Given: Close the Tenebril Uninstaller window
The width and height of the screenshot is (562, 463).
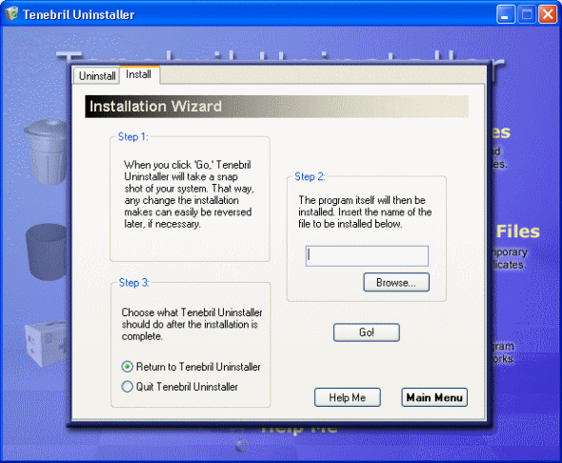Looking at the screenshot, I should [548, 14].
